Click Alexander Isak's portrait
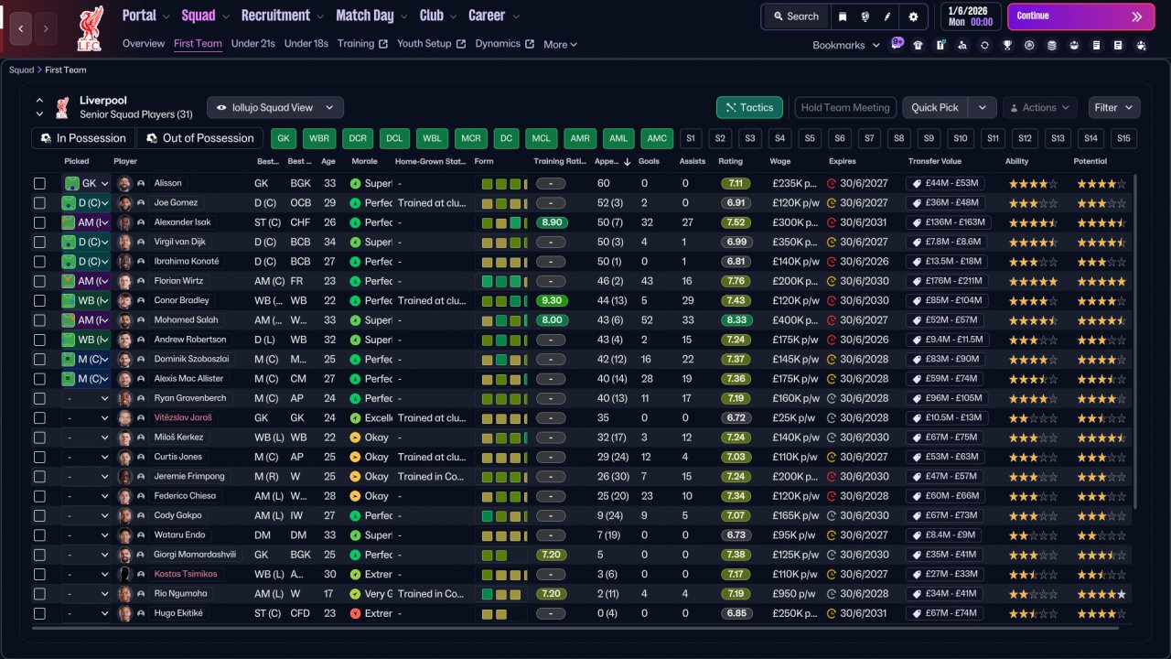 (124, 222)
